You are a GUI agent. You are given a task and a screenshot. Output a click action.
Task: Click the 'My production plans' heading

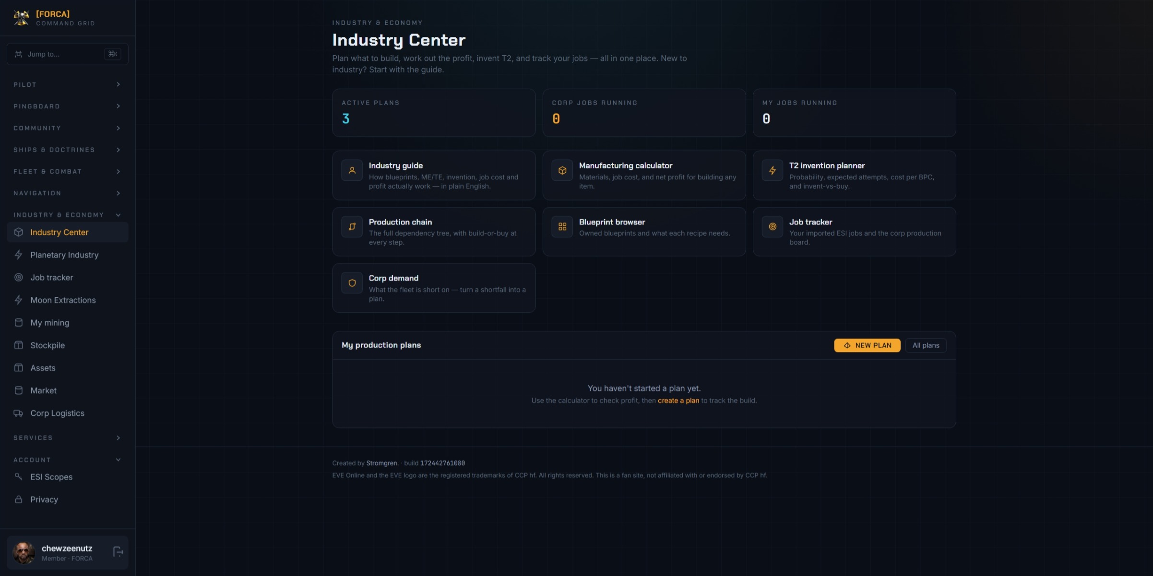point(381,345)
